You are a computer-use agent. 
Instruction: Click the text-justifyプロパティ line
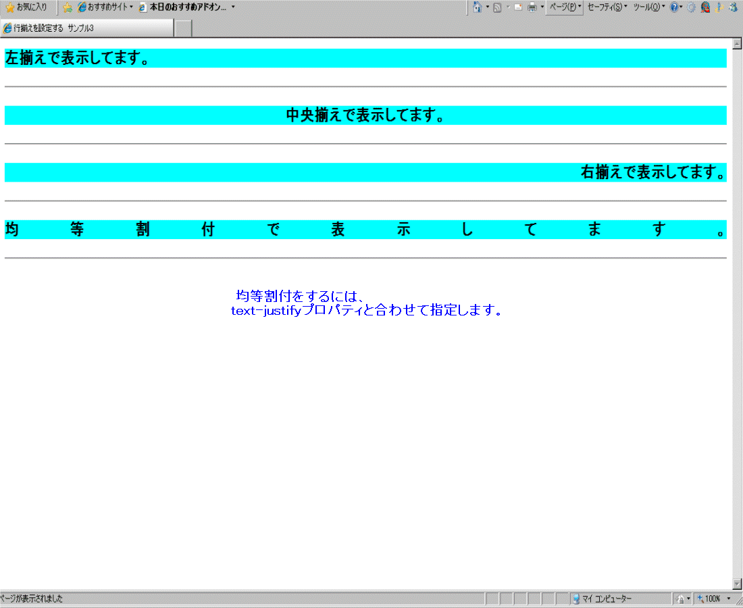(x=367, y=310)
